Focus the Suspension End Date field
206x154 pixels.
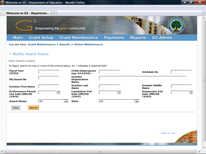tap(180, 93)
